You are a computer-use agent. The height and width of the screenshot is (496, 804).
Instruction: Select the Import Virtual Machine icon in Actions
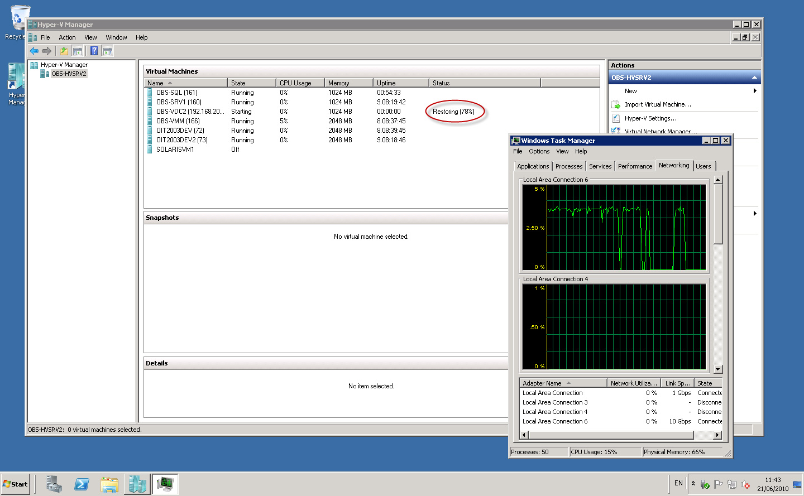point(617,104)
